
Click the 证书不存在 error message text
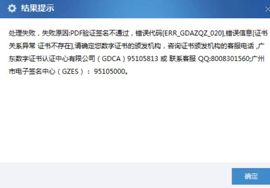pyautogui.click(x=54, y=46)
